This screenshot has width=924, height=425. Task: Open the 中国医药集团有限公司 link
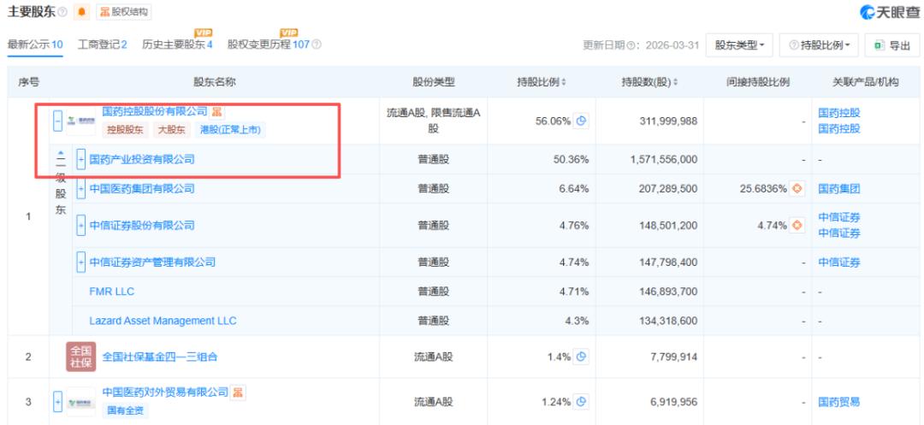click(142, 189)
